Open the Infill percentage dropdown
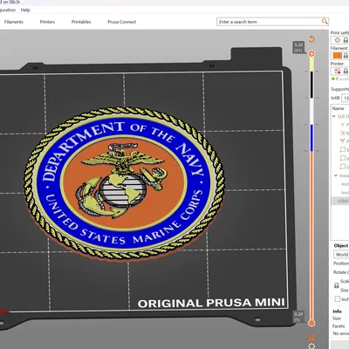 pyautogui.click(x=346, y=98)
